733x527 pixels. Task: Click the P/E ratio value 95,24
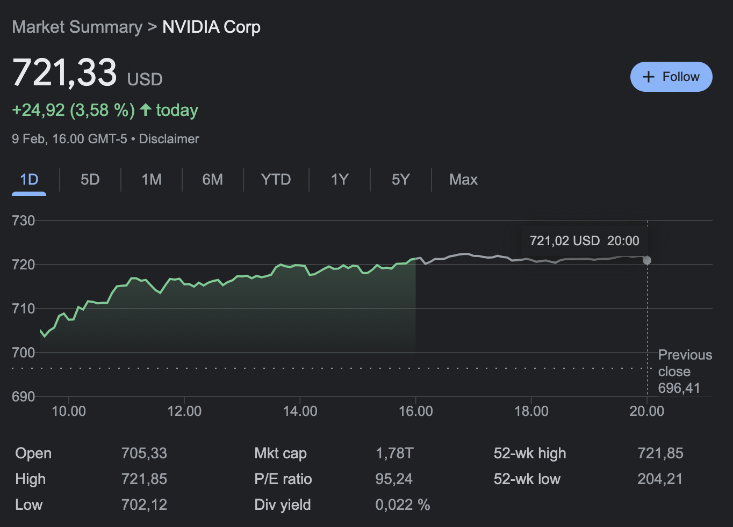[394, 479]
